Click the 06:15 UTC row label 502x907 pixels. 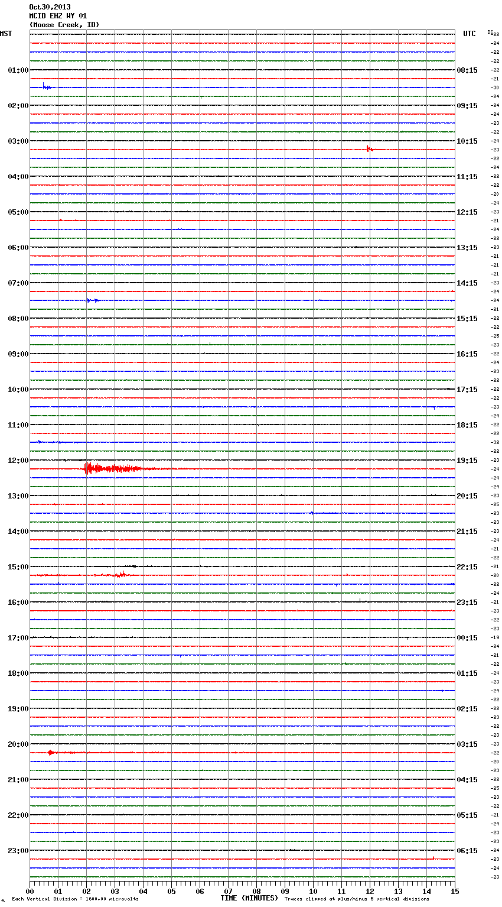point(467,851)
